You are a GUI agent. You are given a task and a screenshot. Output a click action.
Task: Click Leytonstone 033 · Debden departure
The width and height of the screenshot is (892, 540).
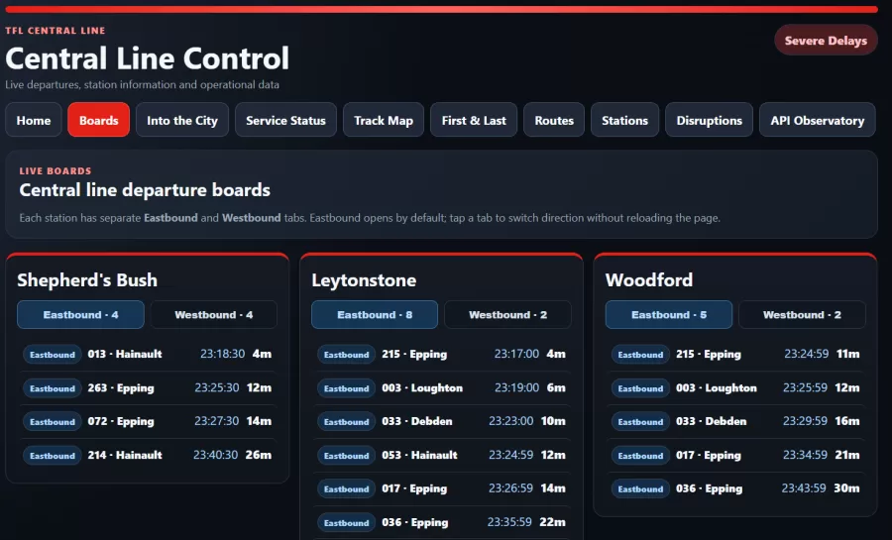[441, 421]
